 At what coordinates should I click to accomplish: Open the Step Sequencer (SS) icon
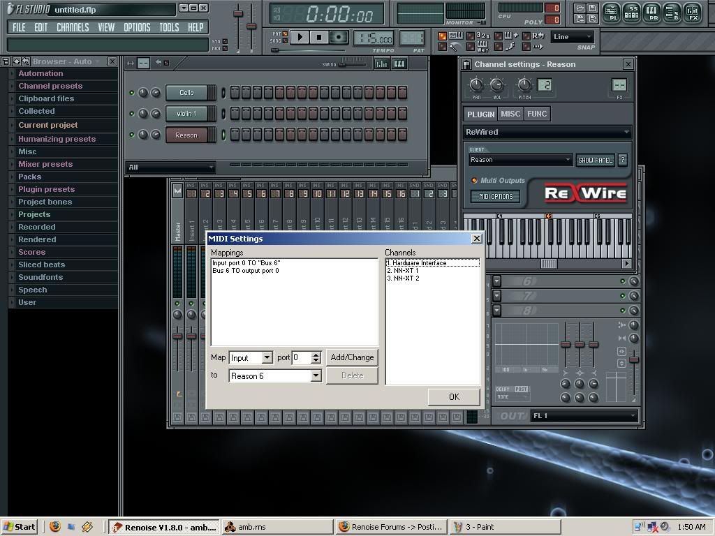coord(631,12)
